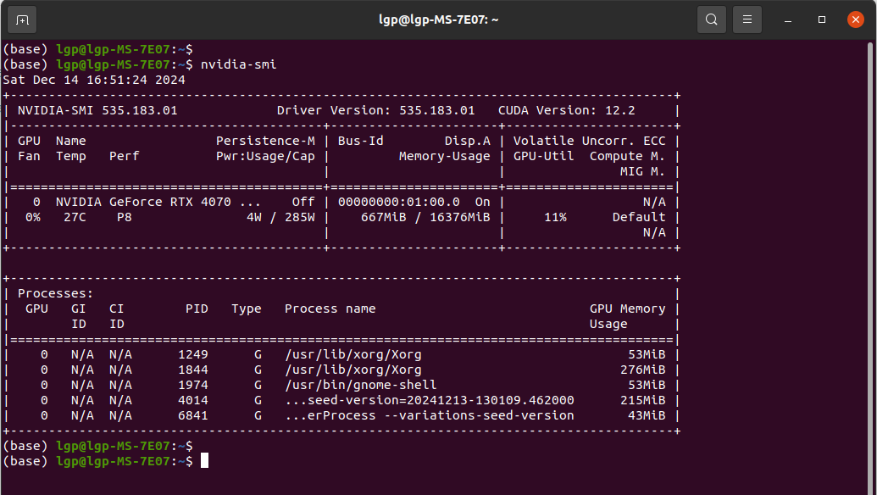Click PID 1974 in the process table

(x=193, y=386)
